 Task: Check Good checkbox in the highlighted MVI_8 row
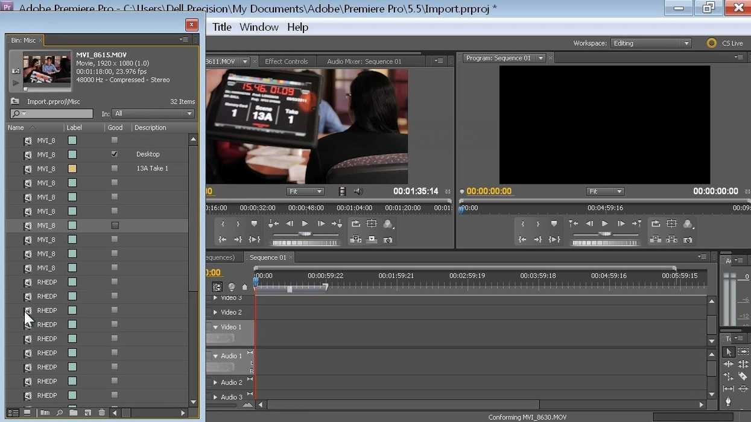coord(115,225)
